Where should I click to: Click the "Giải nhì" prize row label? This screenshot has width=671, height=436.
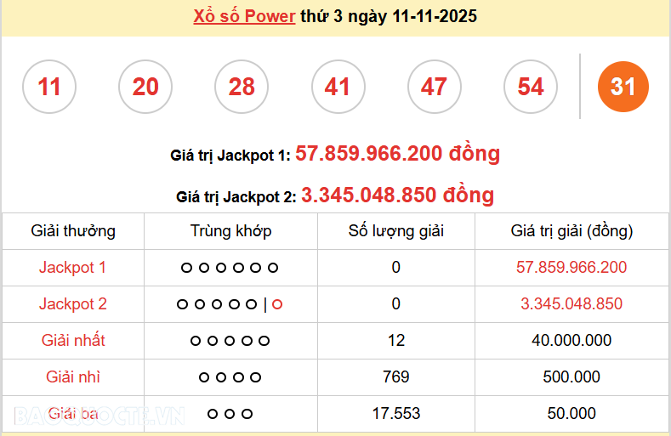coord(73,377)
